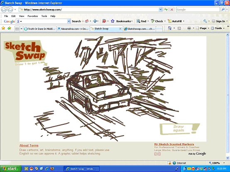Go back with the browser Back arrow

pos(4,10)
